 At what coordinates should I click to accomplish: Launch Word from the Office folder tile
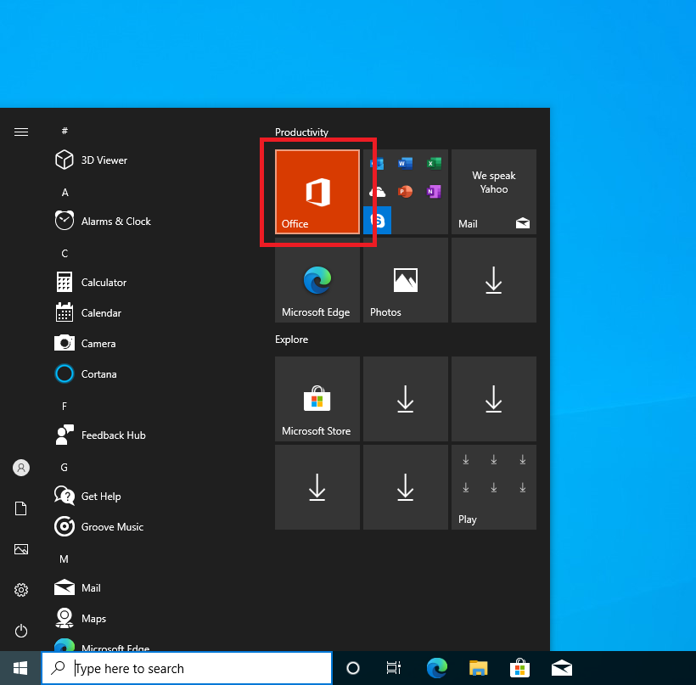click(x=405, y=163)
